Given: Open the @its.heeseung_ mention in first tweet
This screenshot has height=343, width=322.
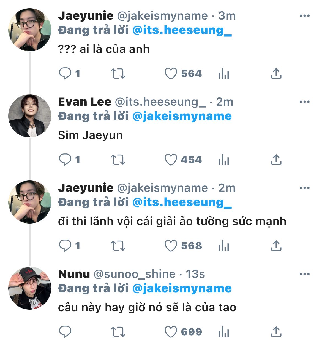Looking at the screenshot, I should (x=182, y=30).
